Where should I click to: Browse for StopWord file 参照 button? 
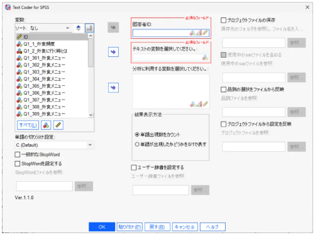[84, 186]
